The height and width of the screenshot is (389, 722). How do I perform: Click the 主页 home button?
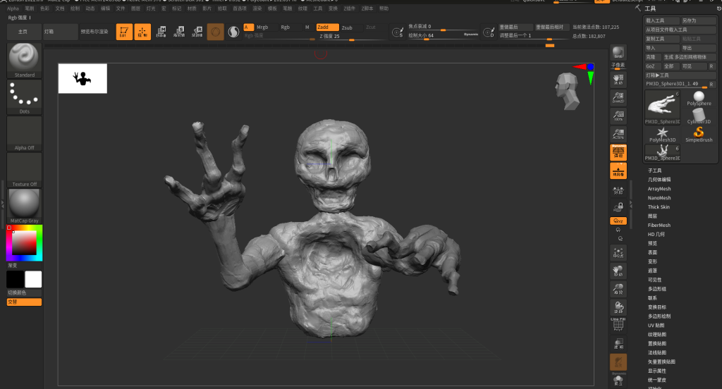(23, 32)
